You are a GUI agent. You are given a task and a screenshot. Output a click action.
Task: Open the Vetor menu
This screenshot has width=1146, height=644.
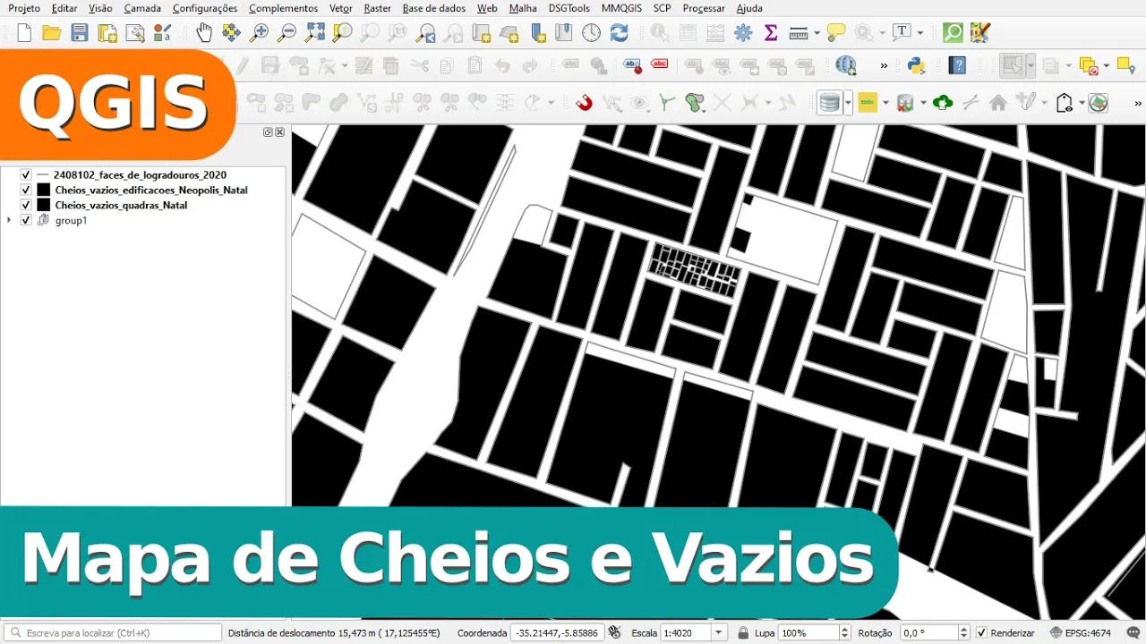tap(340, 8)
